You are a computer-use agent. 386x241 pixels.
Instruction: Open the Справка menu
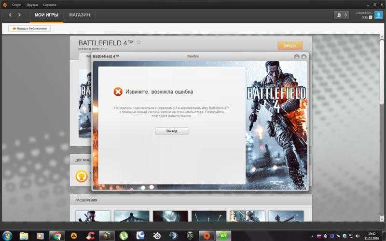[50, 5]
